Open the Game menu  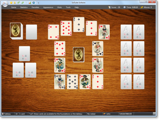14,7
